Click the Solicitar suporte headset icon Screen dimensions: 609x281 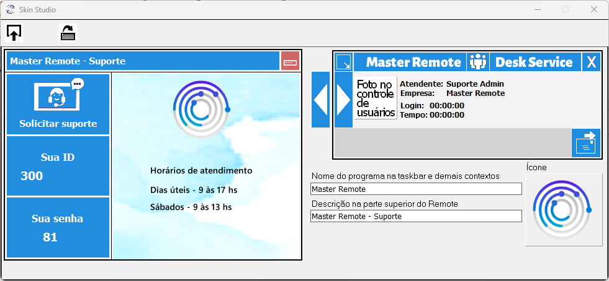[58, 94]
